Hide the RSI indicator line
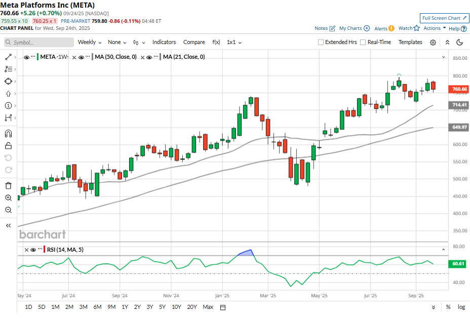Viewport: 470px width, 319px height. pos(33,250)
